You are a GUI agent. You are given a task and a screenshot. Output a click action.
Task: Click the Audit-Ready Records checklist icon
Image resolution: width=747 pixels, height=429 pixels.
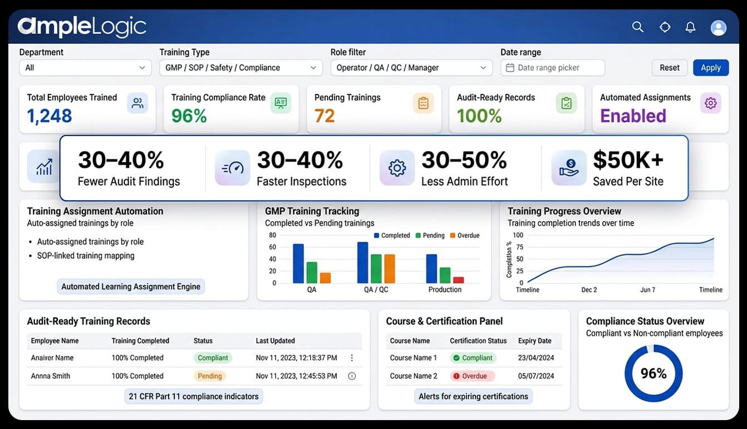(x=566, y=103)
